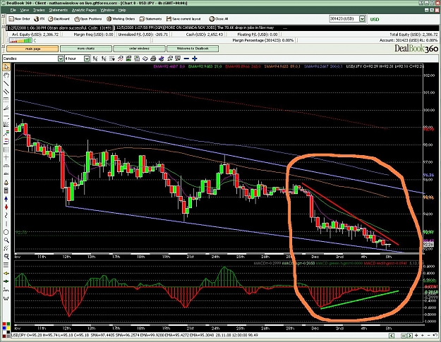The image size is (441, 342).
Task: Click the red down arrow marker tool
Action: pos(6,207)
